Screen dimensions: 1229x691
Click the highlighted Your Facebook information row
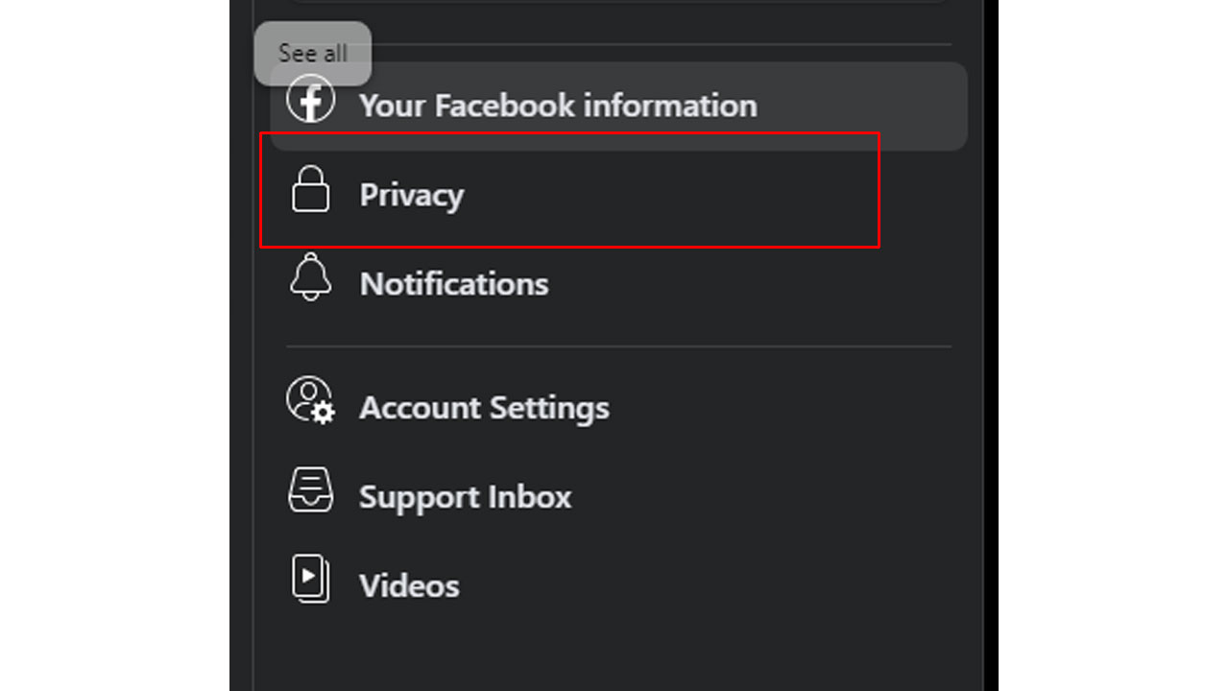(x=619, y=107)
